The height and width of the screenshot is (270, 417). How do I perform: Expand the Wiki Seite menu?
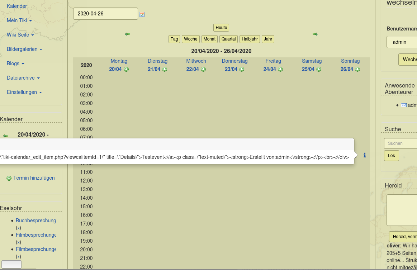pos(20,35)
